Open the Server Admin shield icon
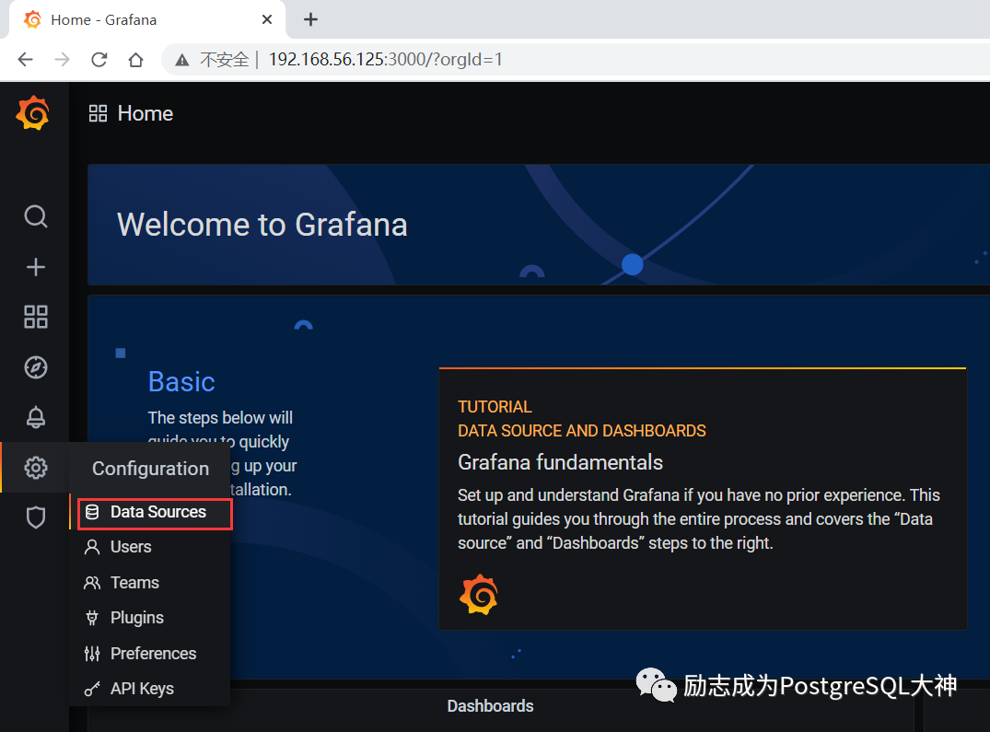This screenshot has height=732, width=990. [35, 517]
